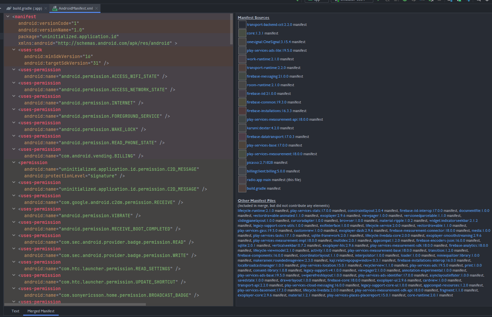Viewport: 492px width, 317px height.
Task: Fold the uses-permission block for INTERNET
Action: point(14,96)
